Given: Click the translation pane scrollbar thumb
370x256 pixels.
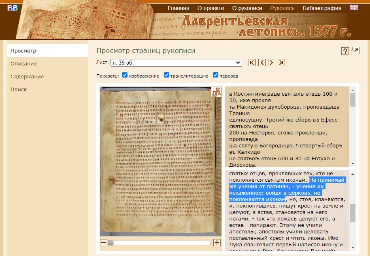Looking at the screenshot, I should click(x=353, y=213).
